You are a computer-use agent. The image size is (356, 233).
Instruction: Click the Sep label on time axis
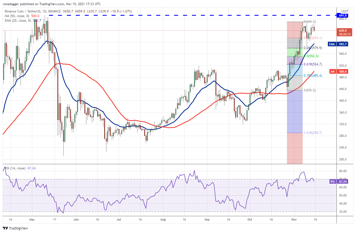point(207,219)
